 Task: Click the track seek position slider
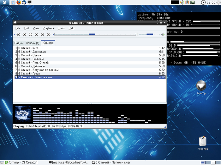pos(92,34)
